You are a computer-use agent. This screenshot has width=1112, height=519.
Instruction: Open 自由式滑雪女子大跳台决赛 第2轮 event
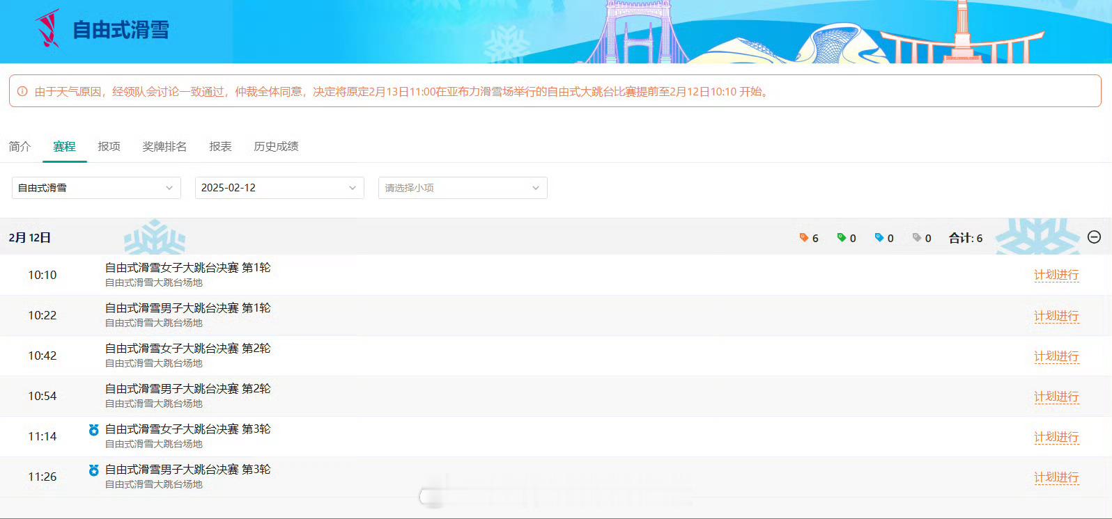coord(187,348)
